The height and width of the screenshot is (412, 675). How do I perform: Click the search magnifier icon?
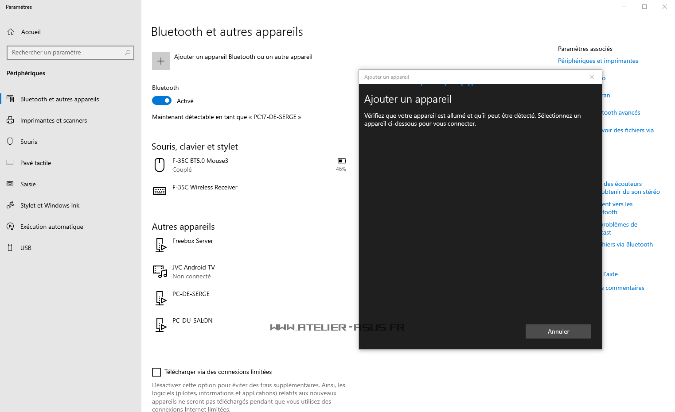point(128,53)
